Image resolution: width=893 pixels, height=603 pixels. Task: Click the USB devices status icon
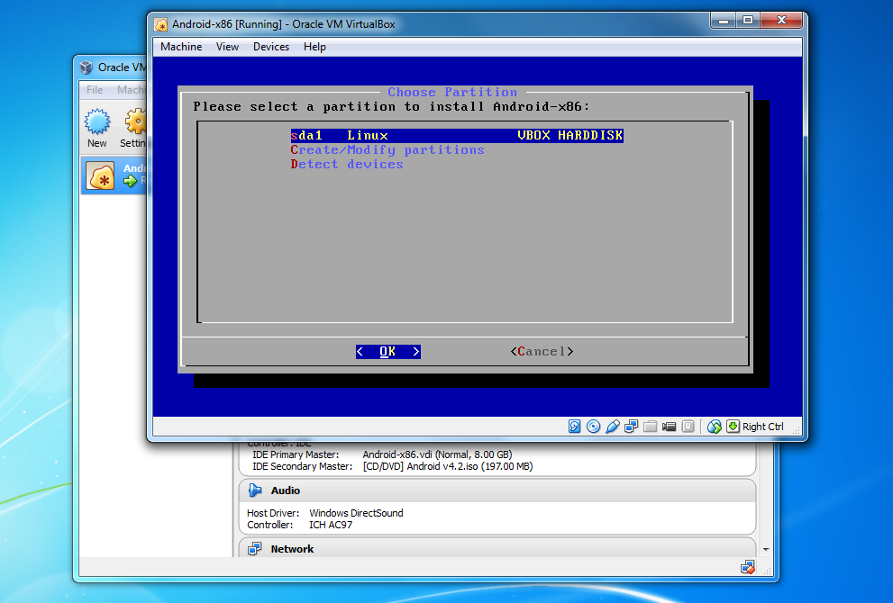(x=612, y=426)
